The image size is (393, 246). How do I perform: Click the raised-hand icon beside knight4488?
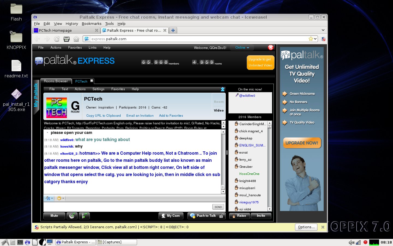point(236,180)
